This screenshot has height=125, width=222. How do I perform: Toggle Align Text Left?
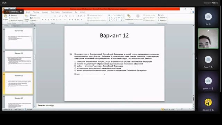click(x=69, y=19)
